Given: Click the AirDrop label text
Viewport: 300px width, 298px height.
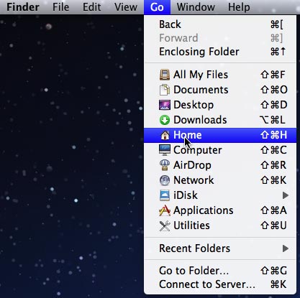Looking at the screenshot, I should click(x=192, y=165).
